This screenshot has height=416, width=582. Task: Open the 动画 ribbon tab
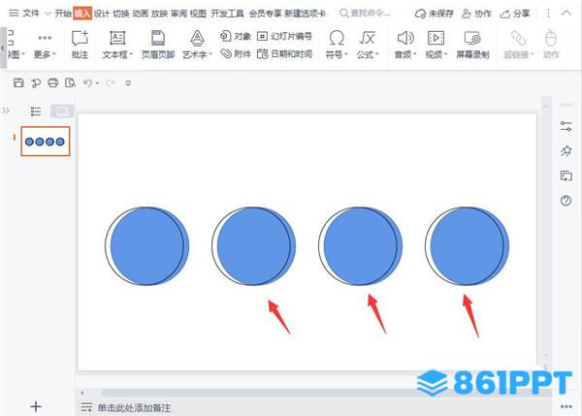140,14
